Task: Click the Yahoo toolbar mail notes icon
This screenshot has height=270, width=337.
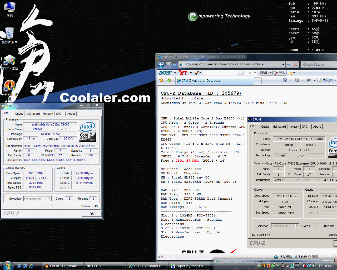Action: (x=290, y=73)
